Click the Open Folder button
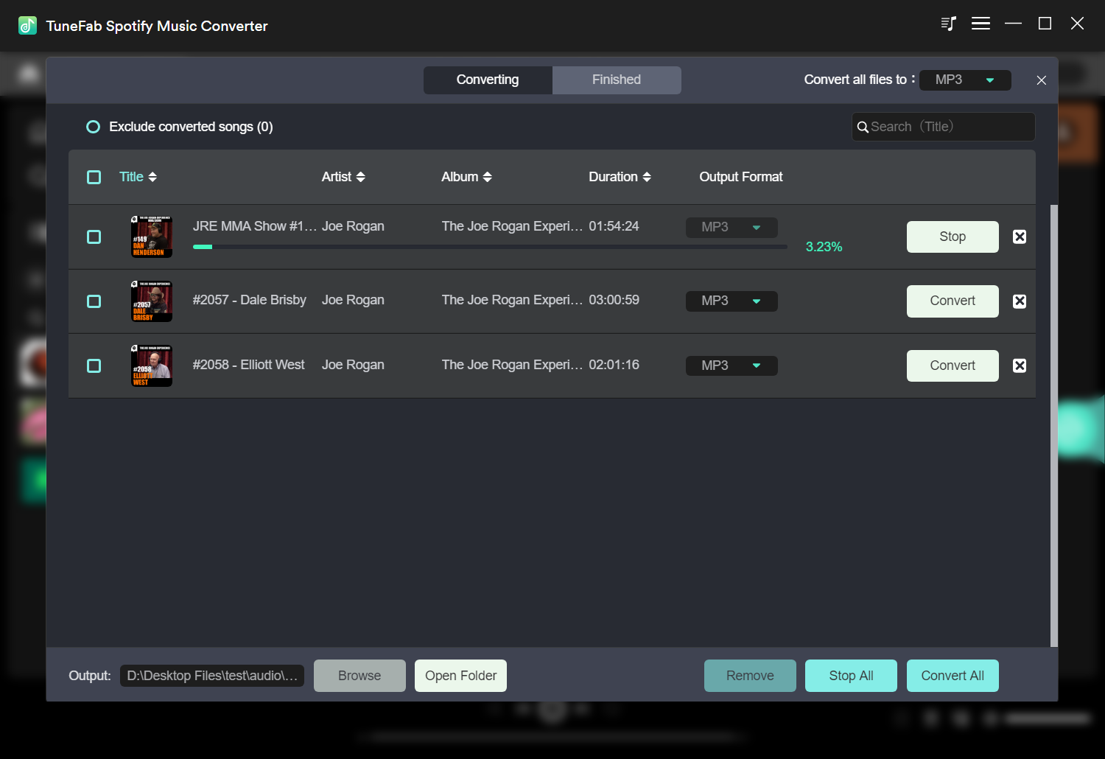Image resolution: width=1105 pixels, height=759 pixels. [x=460, y=676]
